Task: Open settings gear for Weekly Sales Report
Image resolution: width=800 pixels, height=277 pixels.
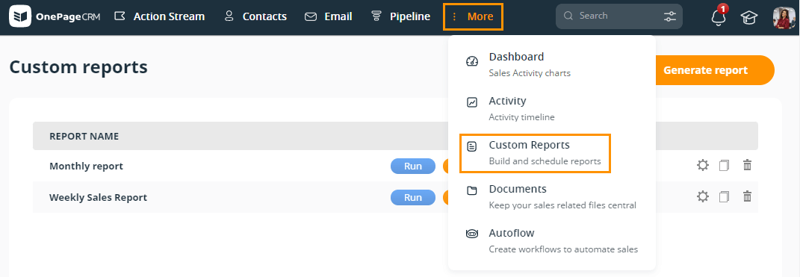Action: [703, 196]
